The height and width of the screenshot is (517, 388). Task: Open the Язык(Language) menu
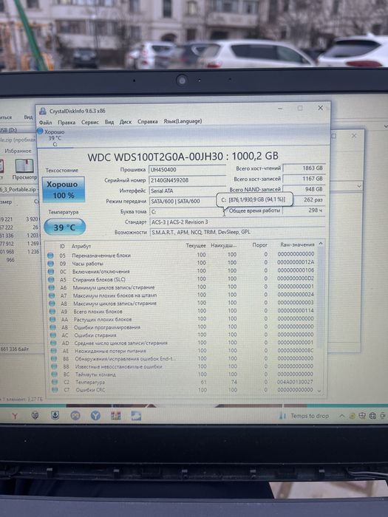(x=183, y=121)
